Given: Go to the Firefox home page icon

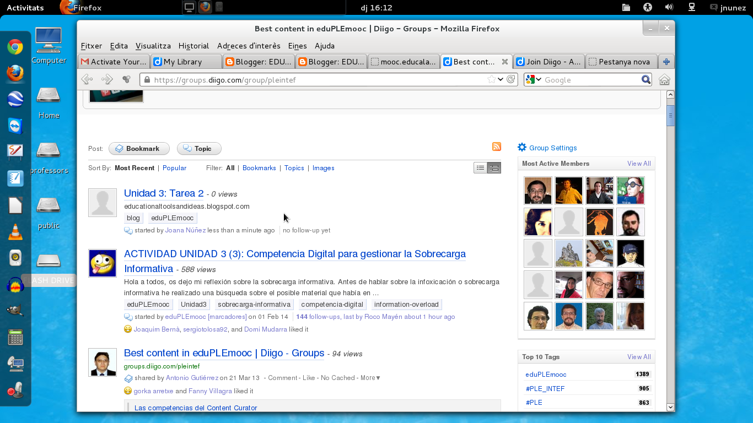Looking at the screenshot, I should pos(664,79).
